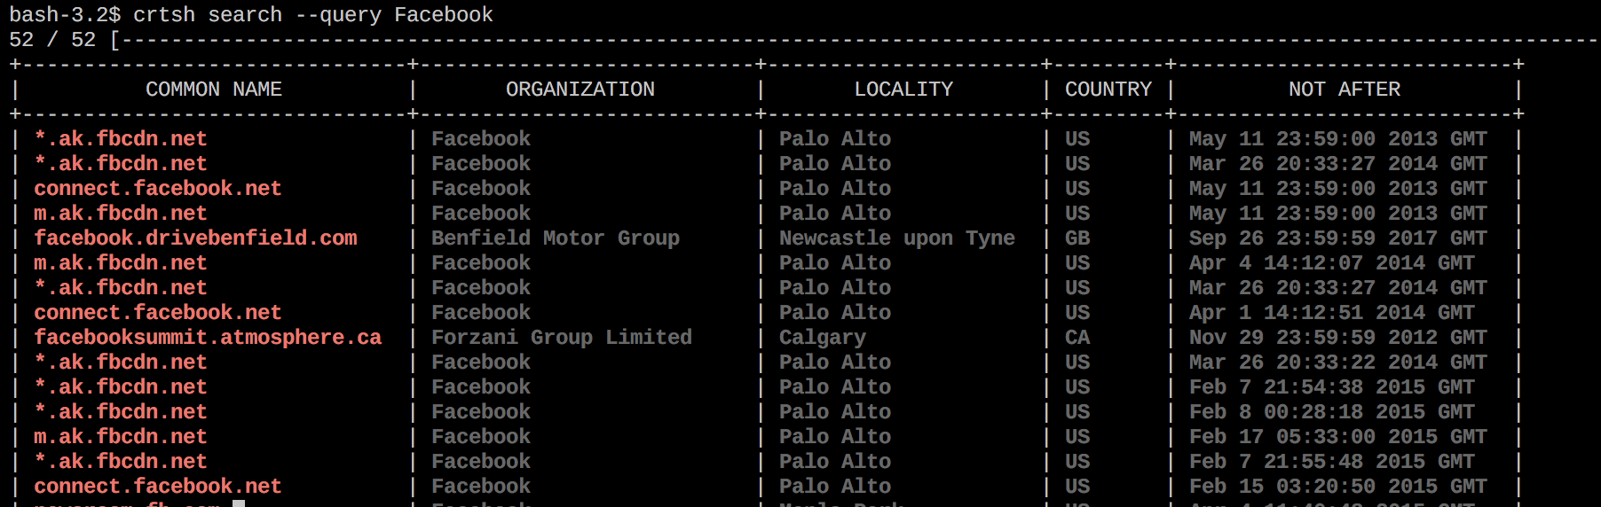Select facebooksummit.atmosphere.ca common name
Image resolution: width=1601 pixels, height=507 pixels.
click(x=208, y=338)
